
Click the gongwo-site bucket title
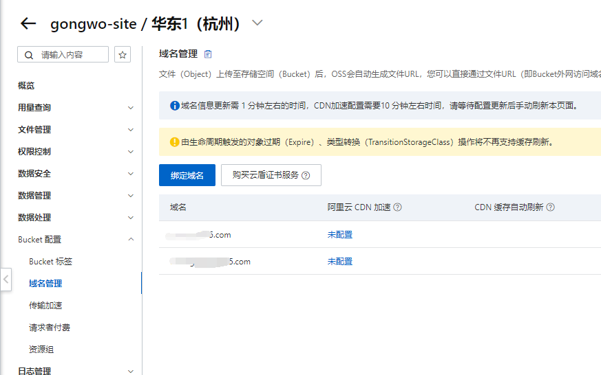click(x=94, y=24)
